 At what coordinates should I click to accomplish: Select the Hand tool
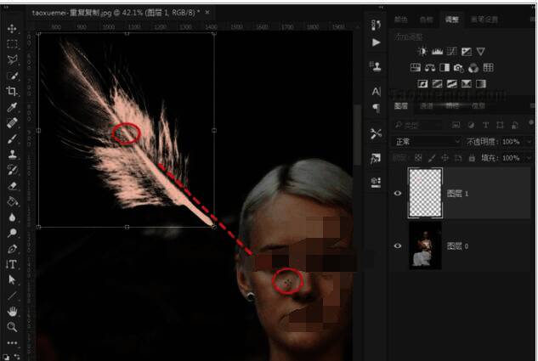12,311
